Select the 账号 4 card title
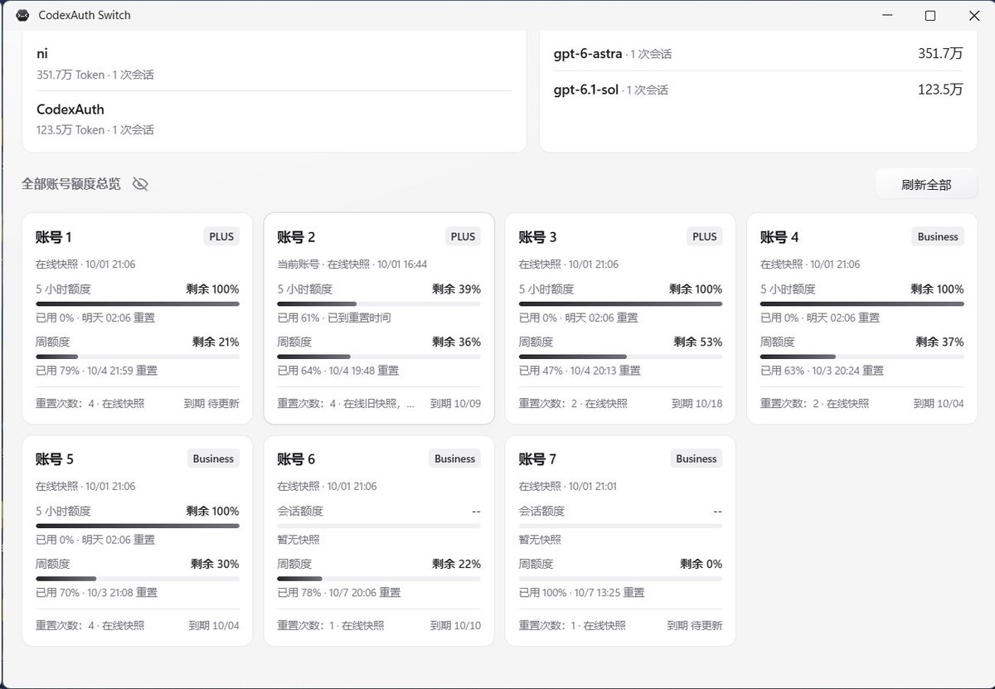The image size is (995, 689). pyautogui.click(x=779, y=237)
